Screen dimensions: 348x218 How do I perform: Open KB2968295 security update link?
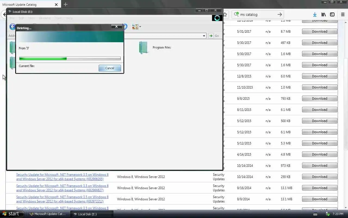pos(62,177)
